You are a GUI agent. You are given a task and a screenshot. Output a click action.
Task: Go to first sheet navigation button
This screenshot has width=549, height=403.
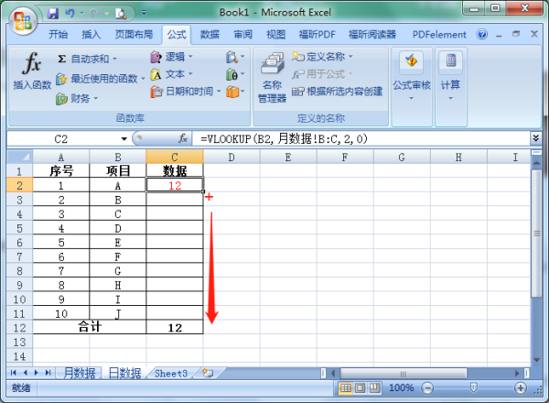pos(14,373)
